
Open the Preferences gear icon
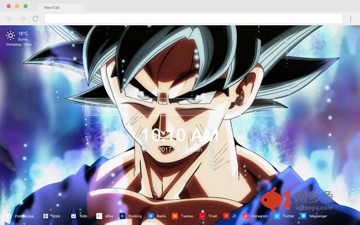coord(9,216)
